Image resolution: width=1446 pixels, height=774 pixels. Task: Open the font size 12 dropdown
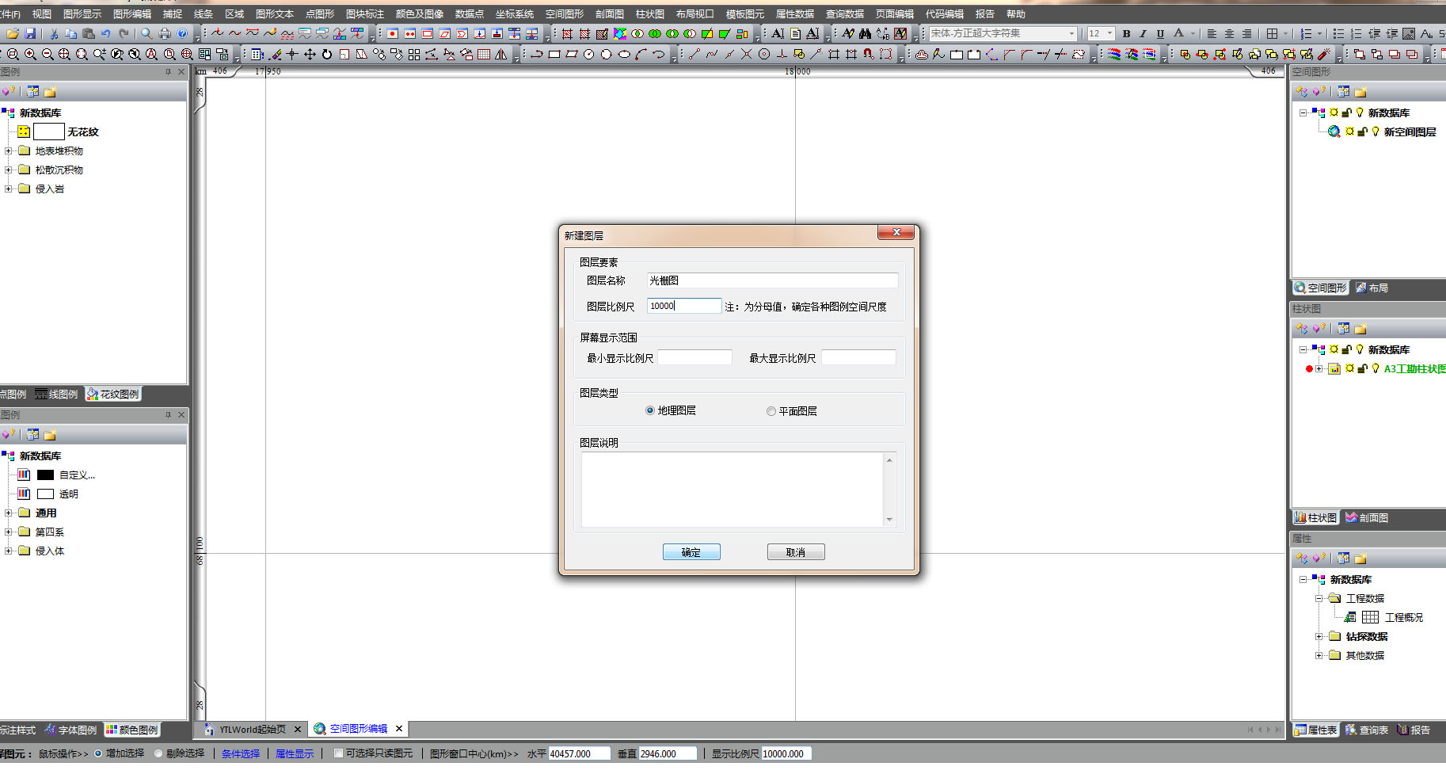point(1109,33)
